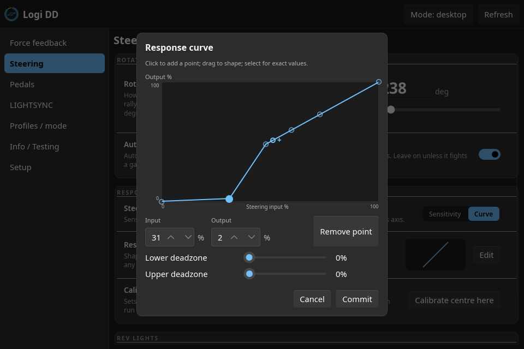Select the curve point at origin 0,0
Image resolution: width=524 pixels, height=349 pixels.
pos(162,202)
